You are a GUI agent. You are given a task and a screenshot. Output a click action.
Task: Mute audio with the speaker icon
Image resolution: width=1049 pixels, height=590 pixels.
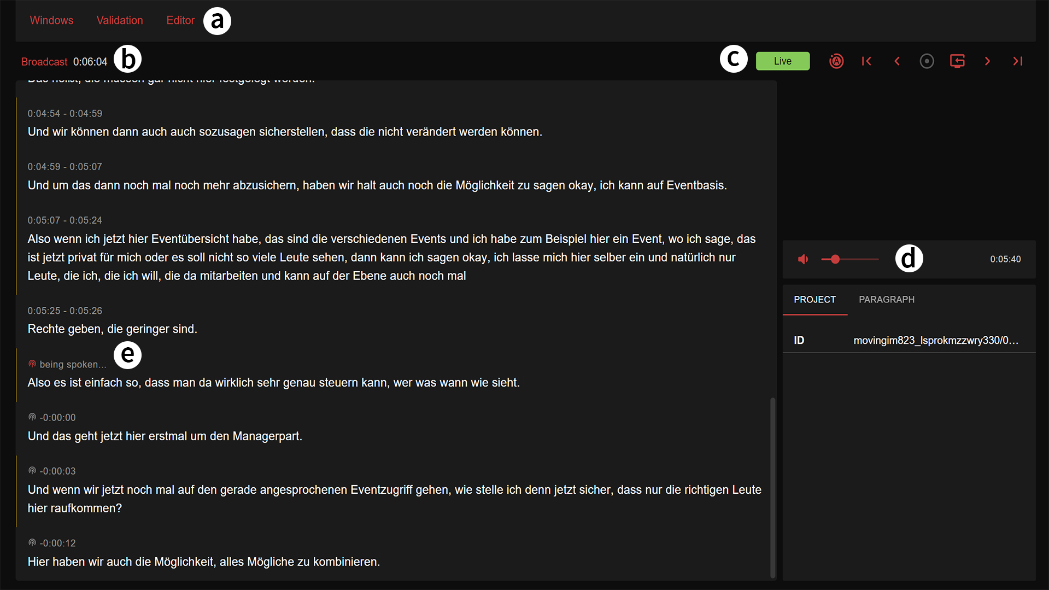(x=803, y=259)
